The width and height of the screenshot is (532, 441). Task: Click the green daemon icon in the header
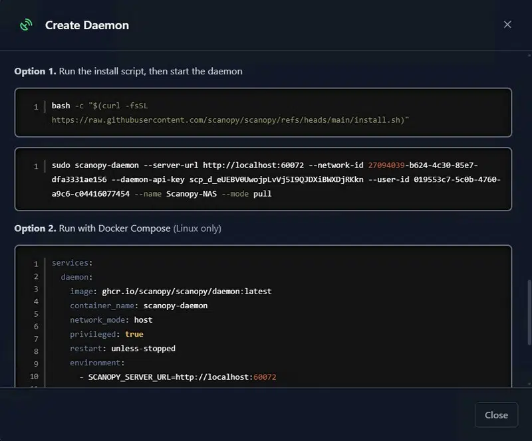[x=26, y=25]
